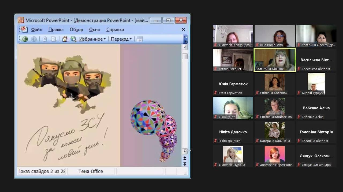Screen dimensions: 343x192
Task: Click the muted mic icon by Інна Родіонова
Action: tap(257, 45)
